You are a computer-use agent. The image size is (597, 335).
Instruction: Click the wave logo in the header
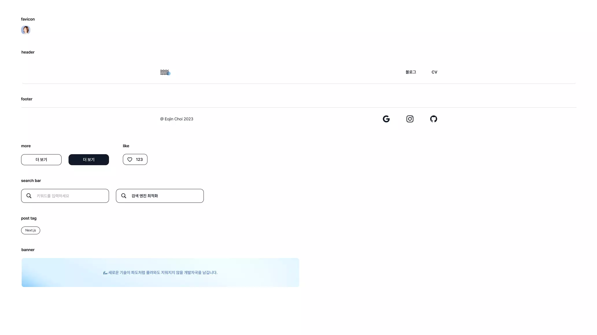165,72
